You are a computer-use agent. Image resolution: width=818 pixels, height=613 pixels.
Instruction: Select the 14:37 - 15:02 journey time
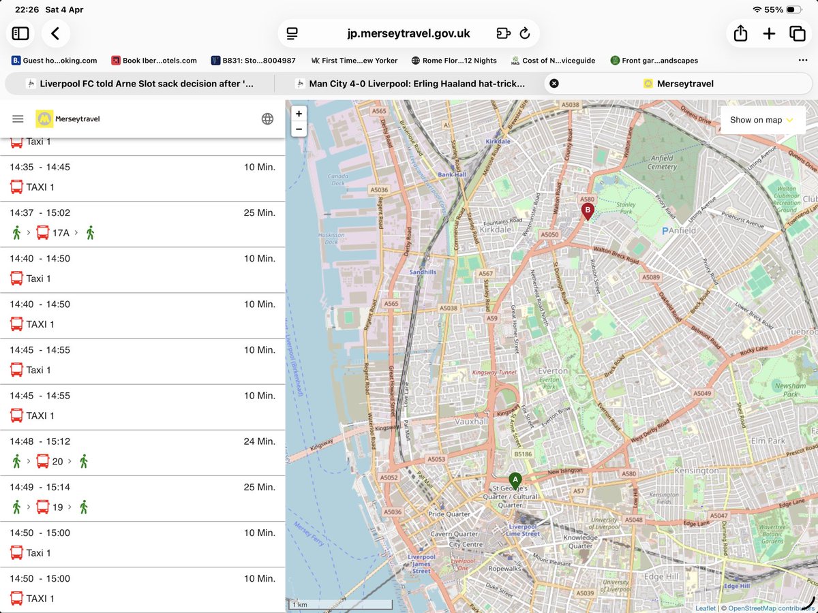point(40,213)
